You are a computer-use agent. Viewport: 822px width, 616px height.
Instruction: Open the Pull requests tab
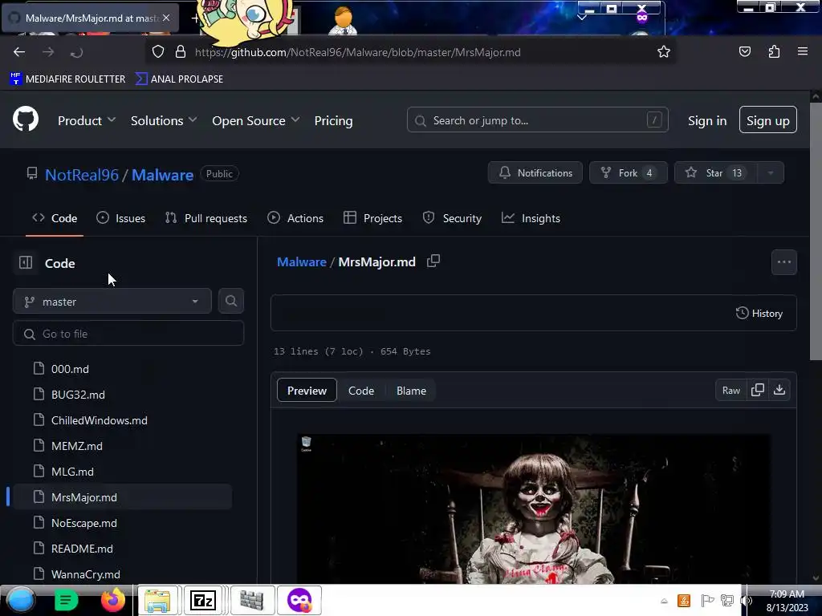click(206, 218)
